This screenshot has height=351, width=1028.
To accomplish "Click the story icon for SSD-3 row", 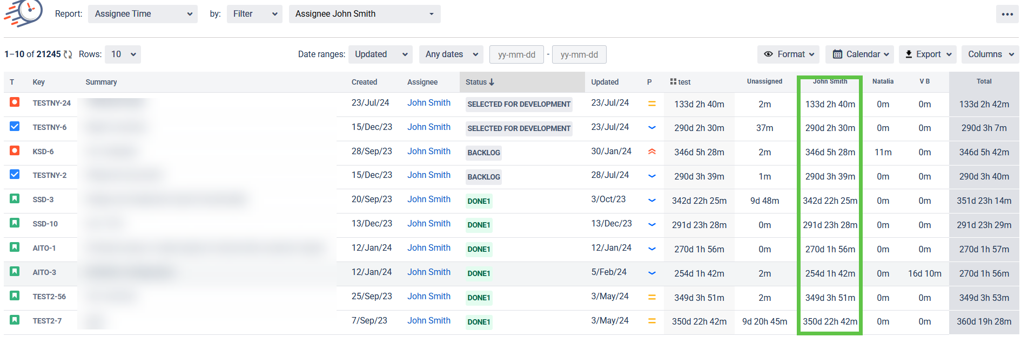I will point(15,199).
